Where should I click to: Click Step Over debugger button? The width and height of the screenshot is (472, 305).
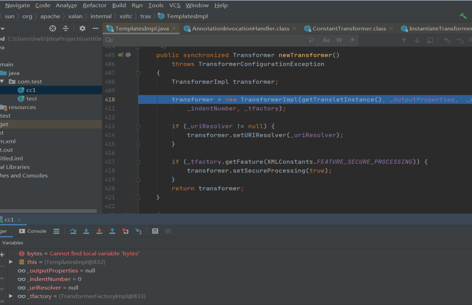coord(73,231)
